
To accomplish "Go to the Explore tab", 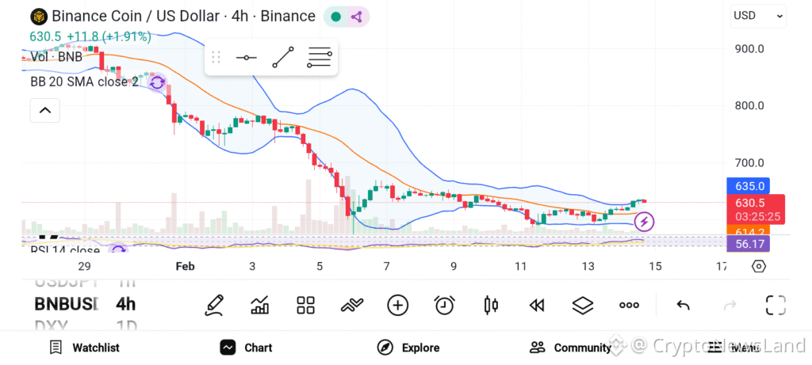I will (x=408, y=348).
